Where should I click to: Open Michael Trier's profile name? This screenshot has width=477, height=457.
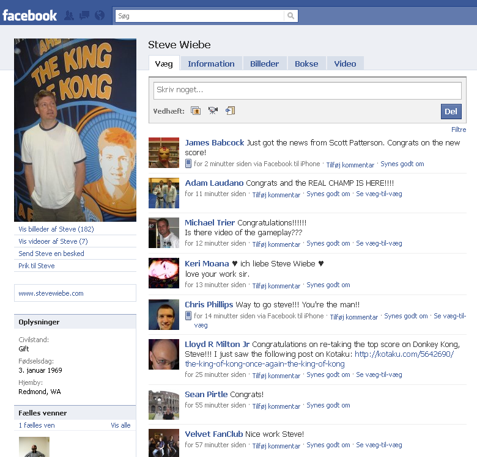click(x=210, y=222)
